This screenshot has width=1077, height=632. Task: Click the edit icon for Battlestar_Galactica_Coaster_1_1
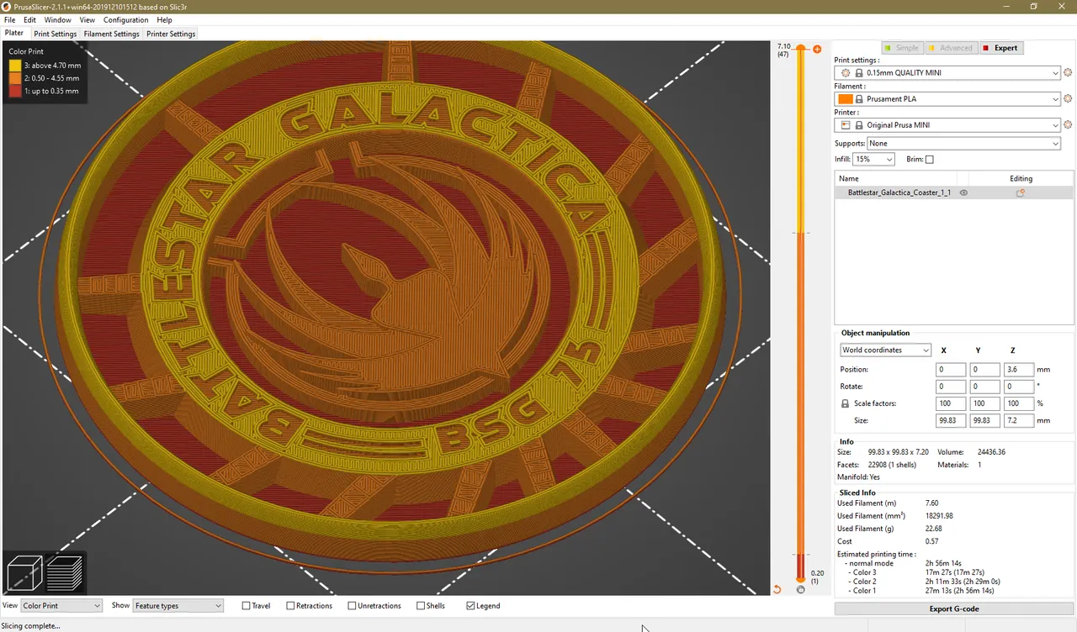pyautogui.click(x=1021, y=192)
